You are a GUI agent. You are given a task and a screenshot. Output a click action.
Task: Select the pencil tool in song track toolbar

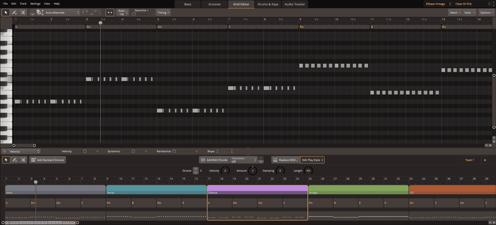point(15,160)
